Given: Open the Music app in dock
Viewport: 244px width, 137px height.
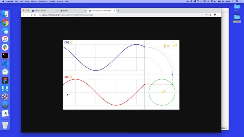Looking at the screenshot, I should pos(5,39).
